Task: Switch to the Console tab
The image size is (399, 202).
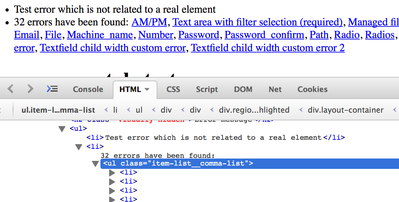Action: point(88,89)
